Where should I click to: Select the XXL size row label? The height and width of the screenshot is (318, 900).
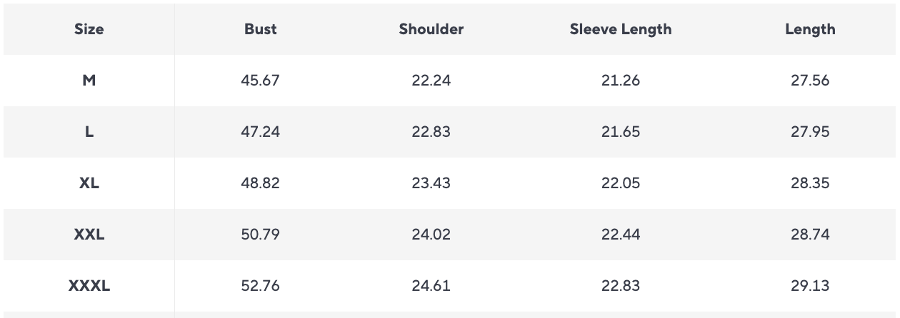coord(89,235)
